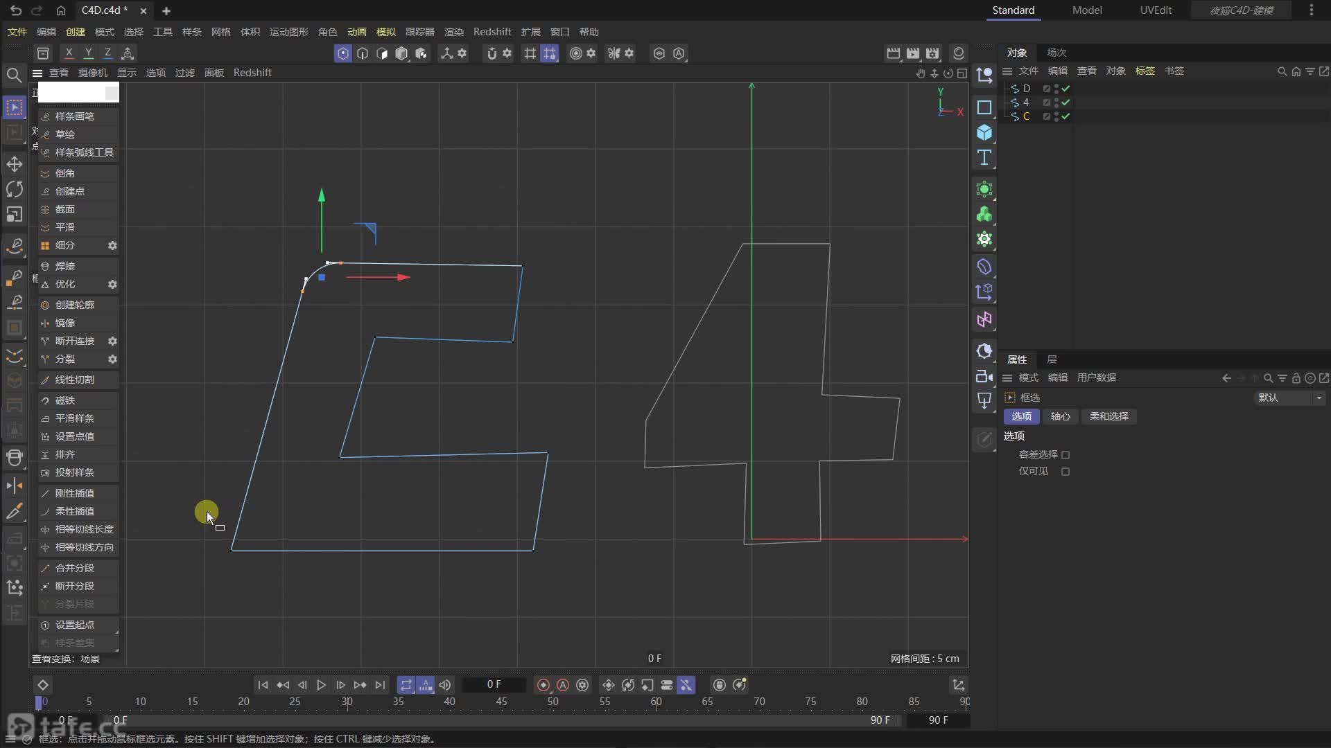Toggle autokeying (A) button in timeline
The image size is (1331, 748).
[563, 685]
